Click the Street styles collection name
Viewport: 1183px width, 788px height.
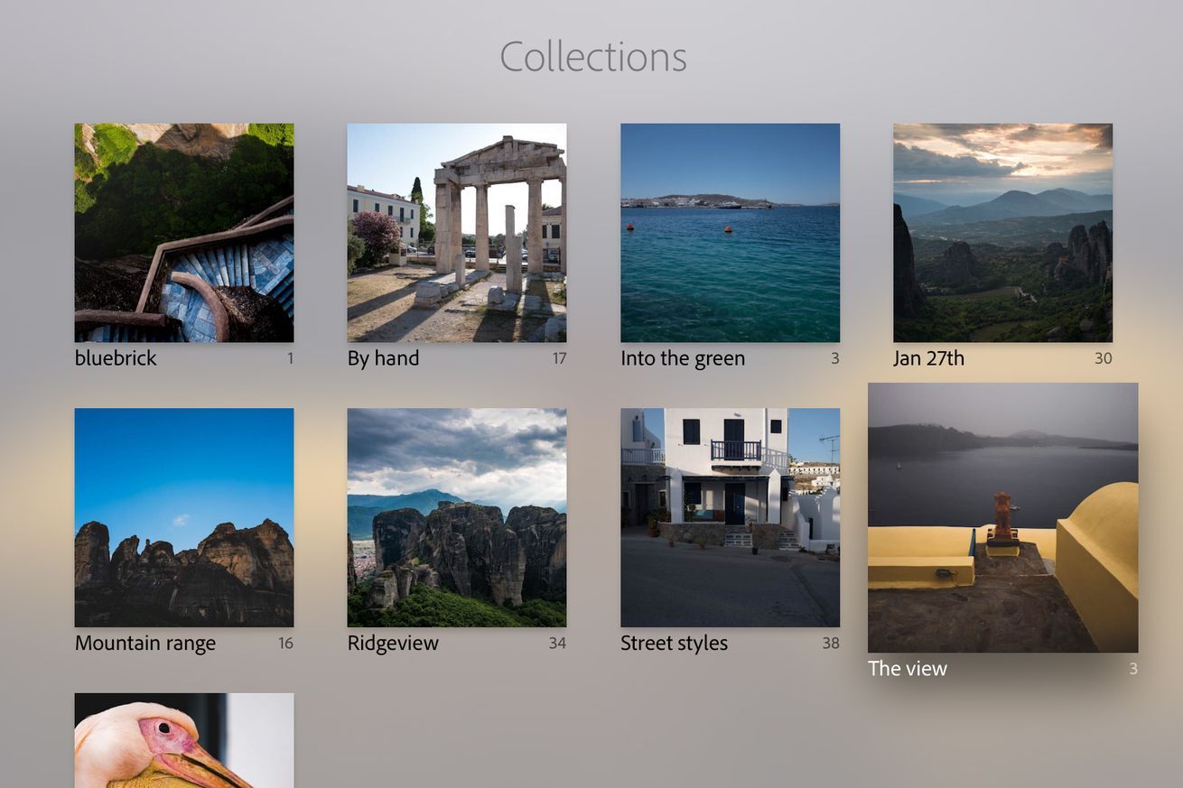click(x=674, y=644)
